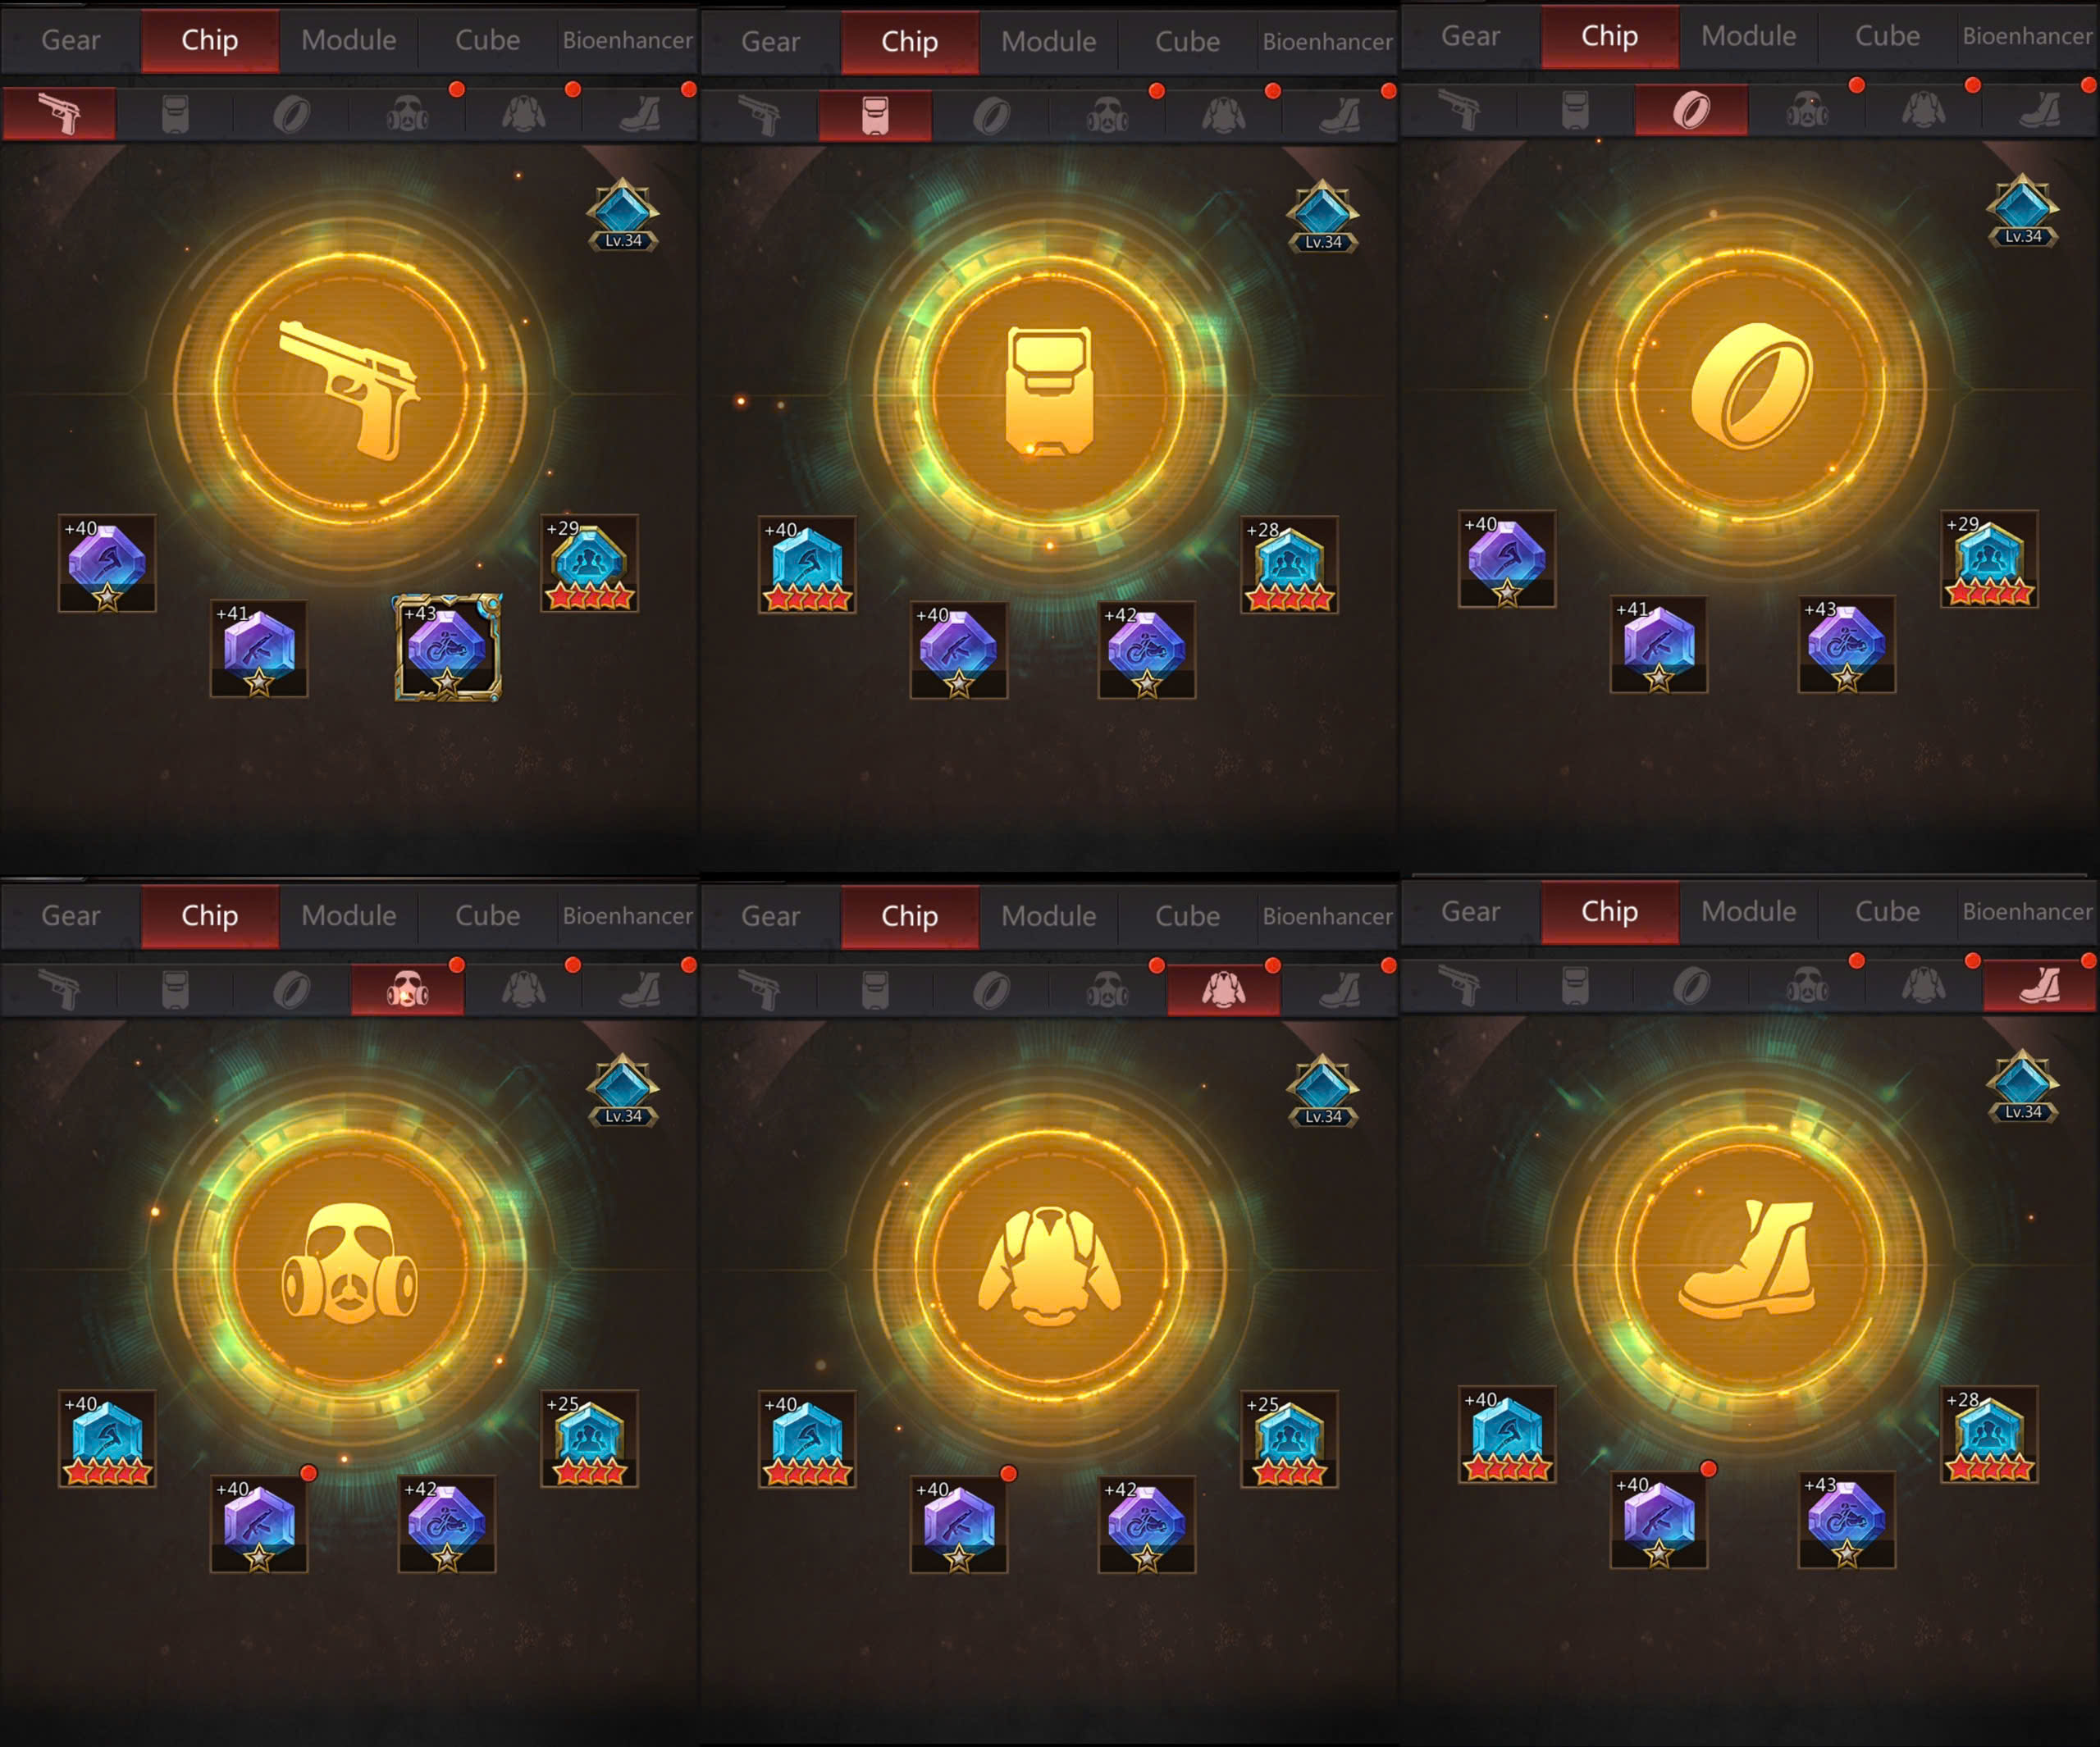Click the large golden pistol emblem
2100x1747 pixels.
[x=350, y=392]
